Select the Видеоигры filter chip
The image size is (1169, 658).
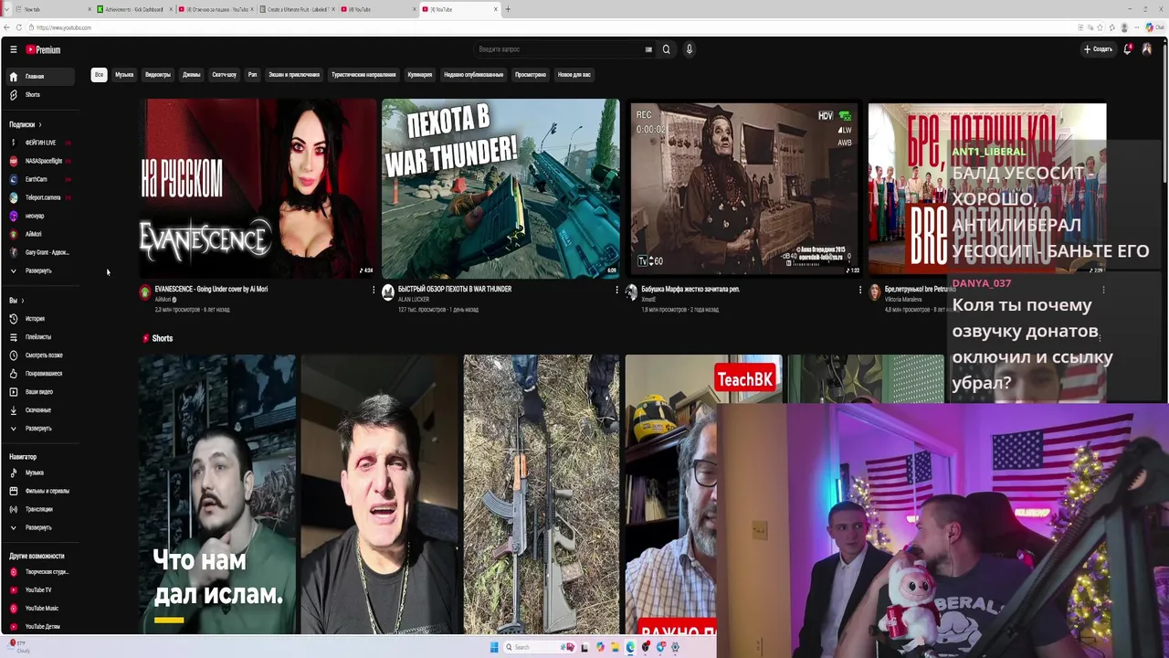[x=158, y=75]
